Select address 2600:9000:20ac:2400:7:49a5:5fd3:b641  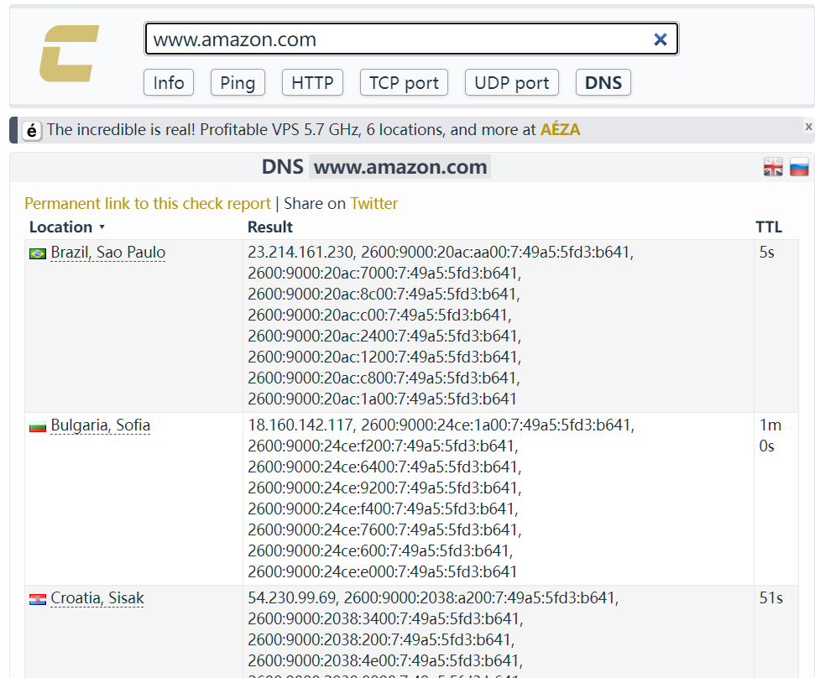point(383,336)
